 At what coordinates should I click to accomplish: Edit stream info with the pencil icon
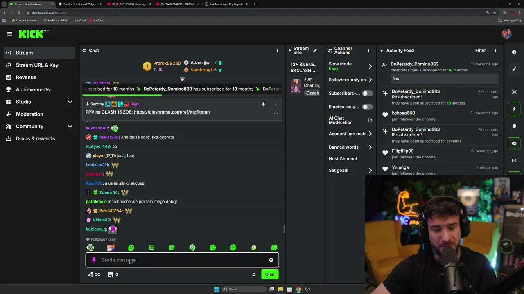coord(315,51)
